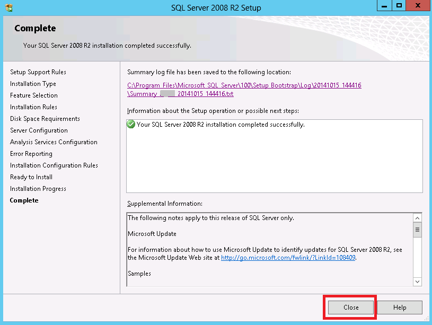Click the Supplemental Information scroll down arrow

tap(417, 282)
